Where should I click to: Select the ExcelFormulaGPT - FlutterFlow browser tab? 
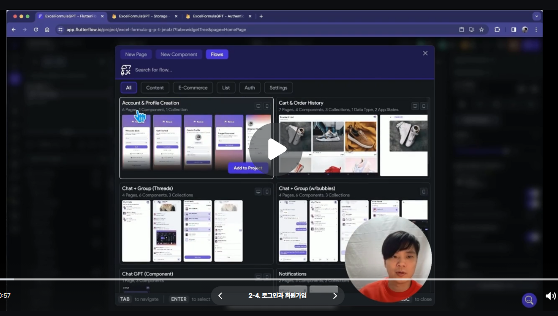pos(71,16)
